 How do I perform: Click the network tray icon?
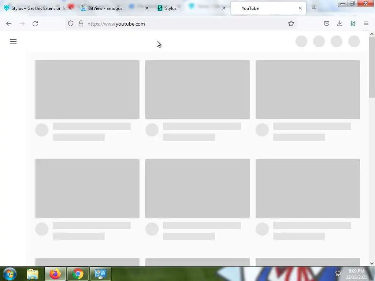[x=338, y=274]
